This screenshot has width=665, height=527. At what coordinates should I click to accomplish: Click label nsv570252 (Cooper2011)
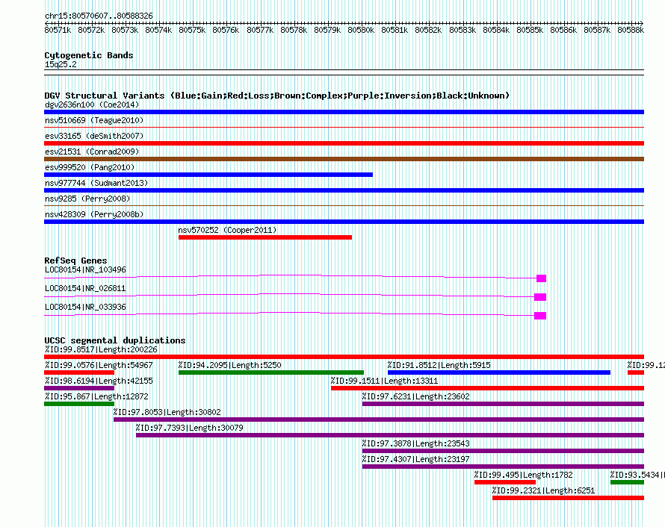227,230
